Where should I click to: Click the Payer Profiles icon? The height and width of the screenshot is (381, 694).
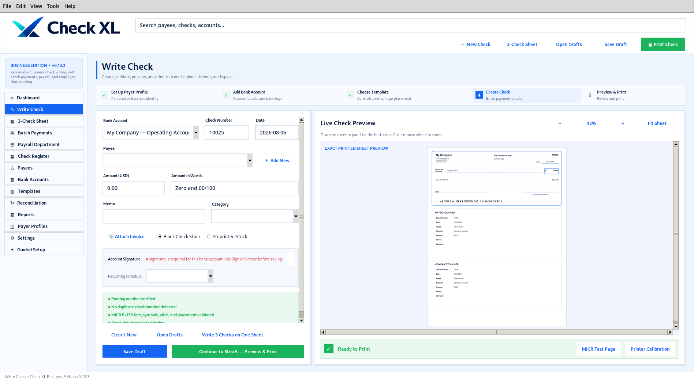[x=12, y=226]
